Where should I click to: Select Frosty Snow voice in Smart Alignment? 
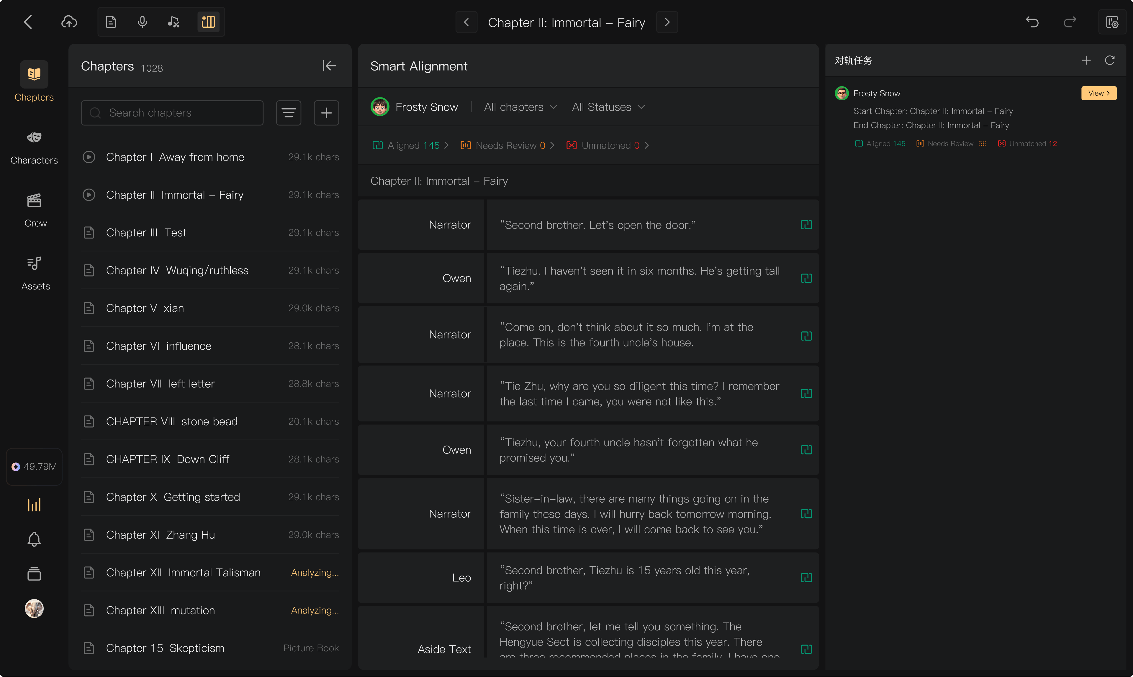[414, 107]
